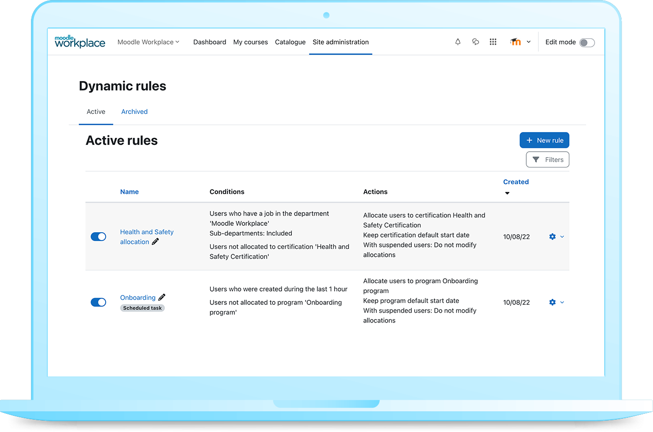This screenshot has height=432, width=653.
Task: Click the Actions column header
Action: 375,192
